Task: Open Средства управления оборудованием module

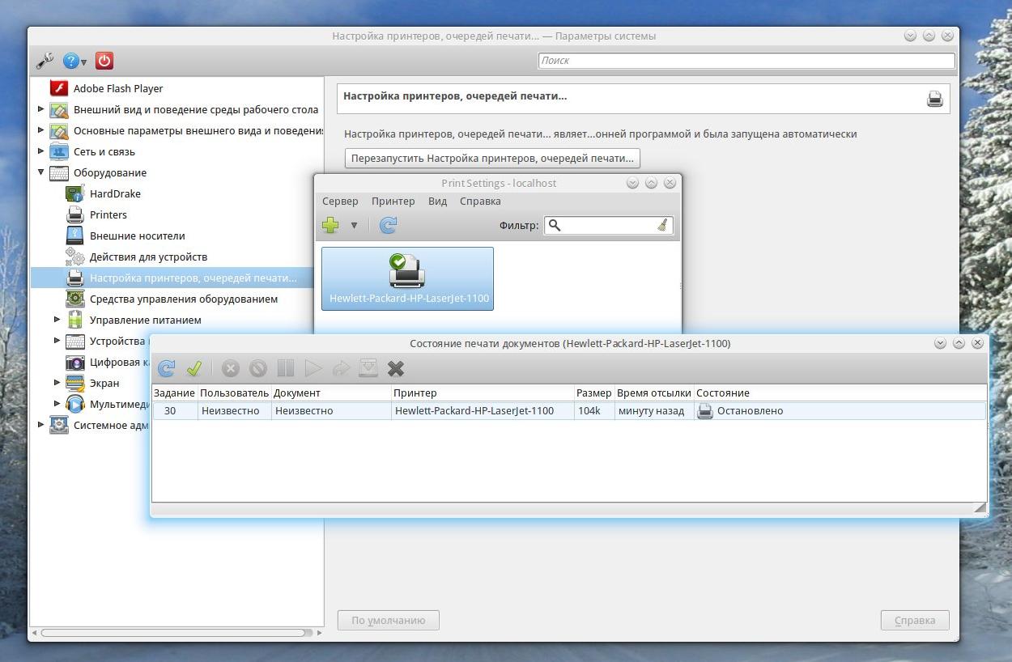Action: (183, 299)
